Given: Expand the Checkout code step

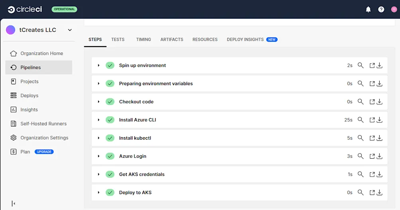Looking at the screenshot, I should [x=99, y=101].
